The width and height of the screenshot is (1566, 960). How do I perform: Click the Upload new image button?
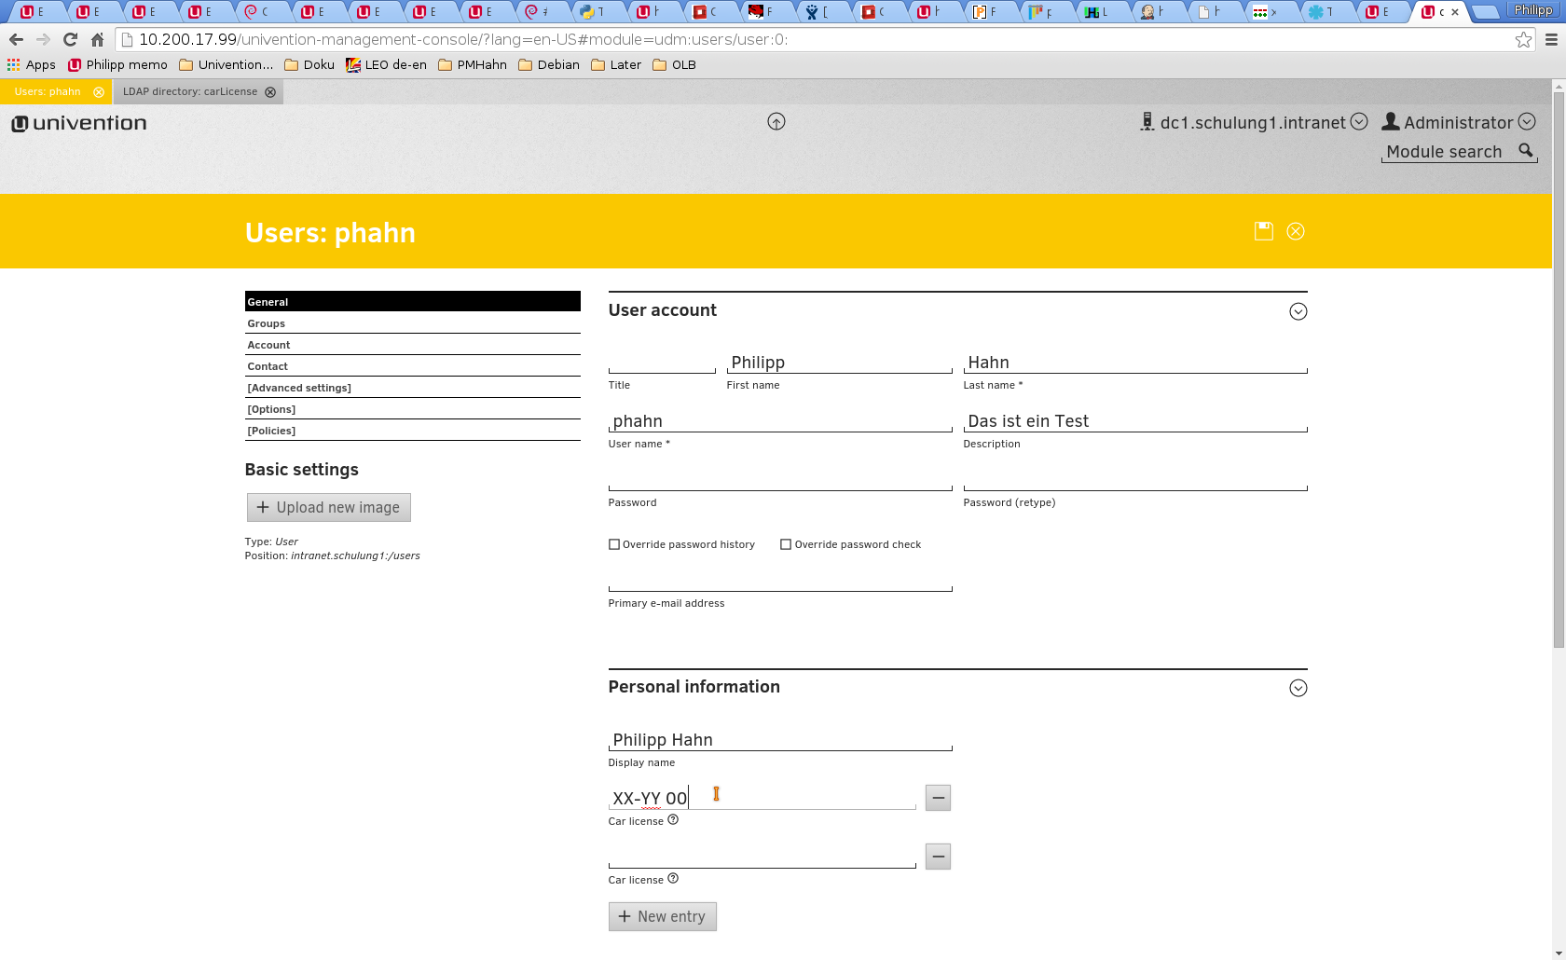tap(328, 507)
